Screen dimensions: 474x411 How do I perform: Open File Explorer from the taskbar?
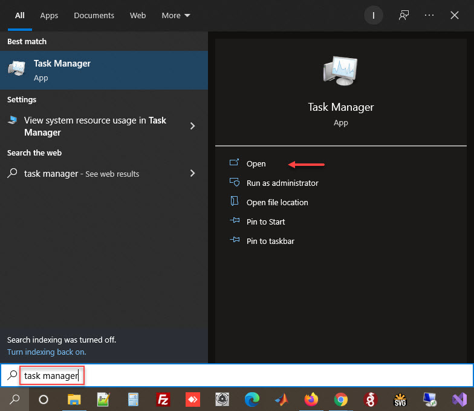point(74,399)
